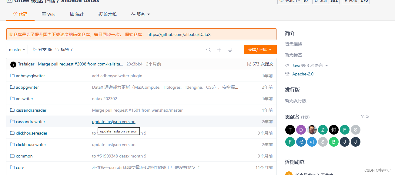Click the folder icon next to adswriter

(x=12, y=99)
